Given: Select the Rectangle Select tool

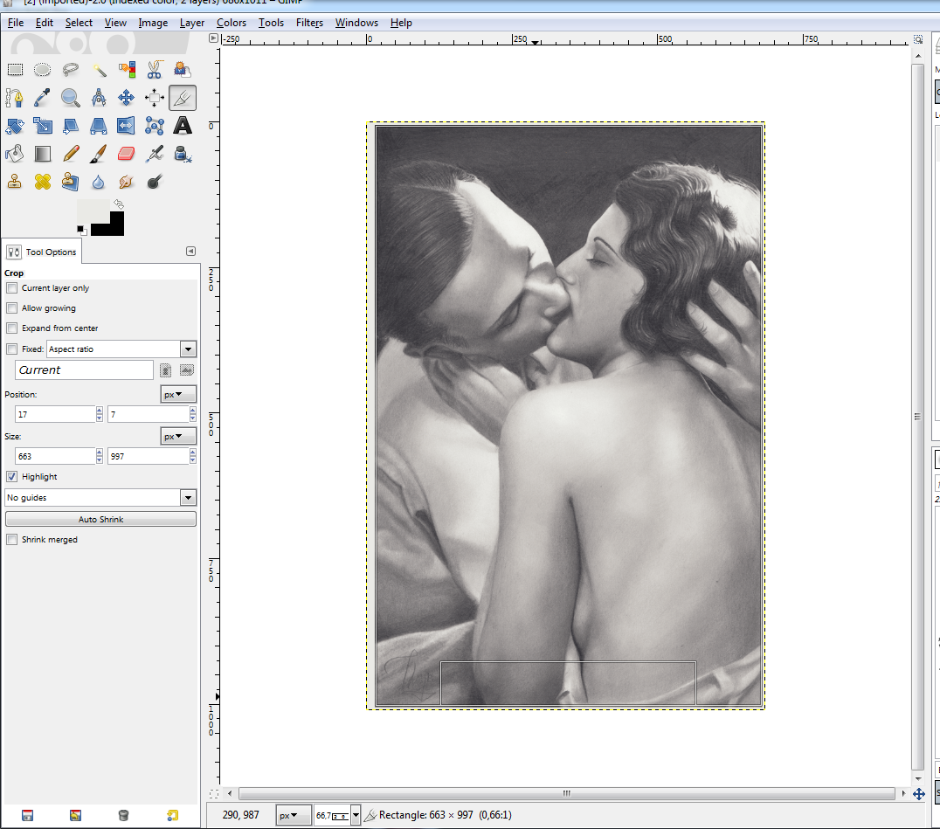Looking at the screenshot, I should pyautogui.click(x=15, y=70).
